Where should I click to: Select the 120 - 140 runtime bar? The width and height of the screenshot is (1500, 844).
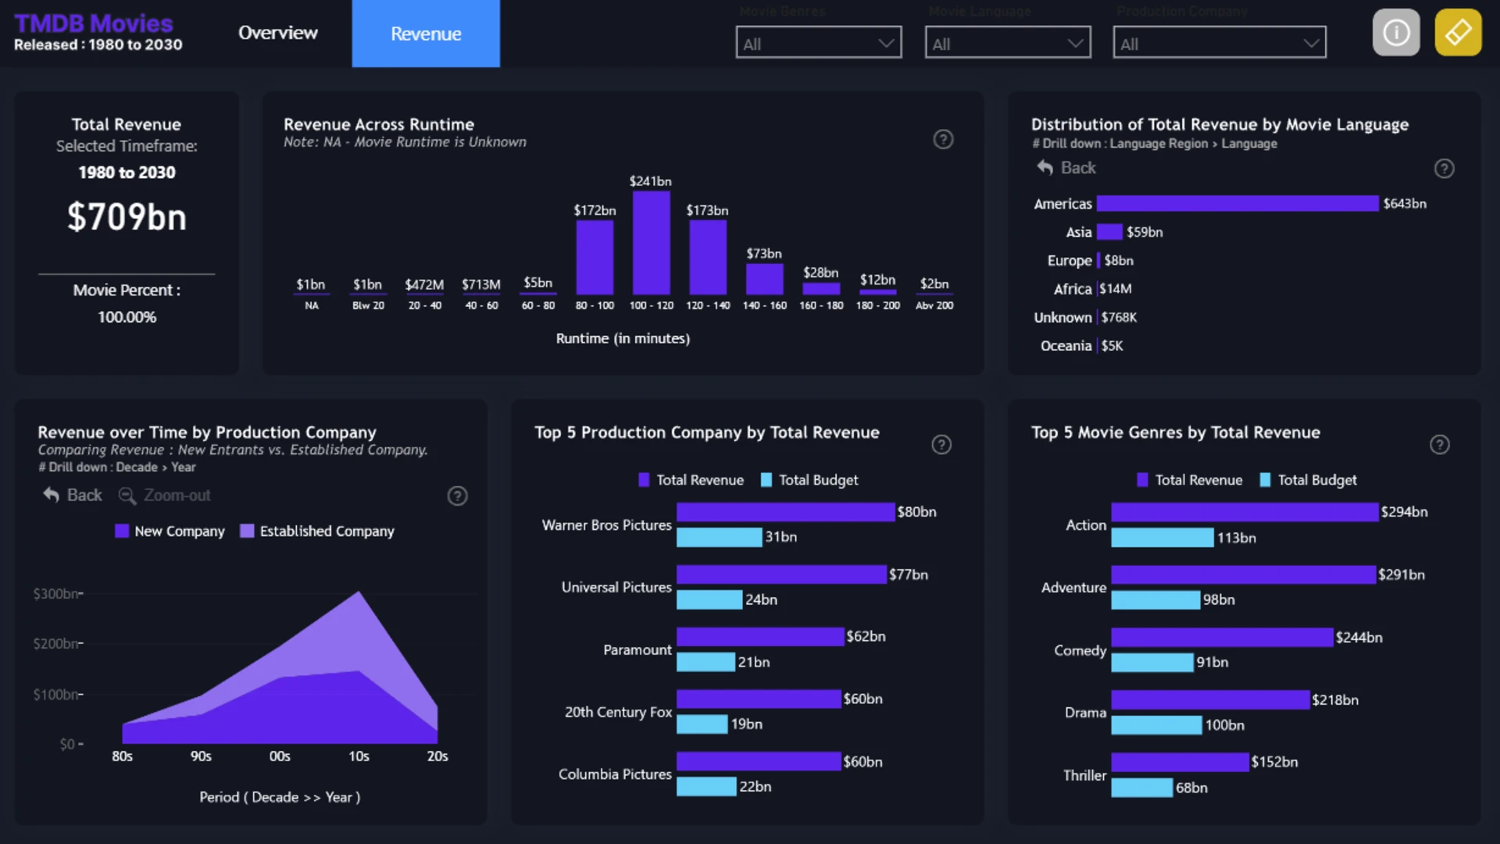click(708, 257)
